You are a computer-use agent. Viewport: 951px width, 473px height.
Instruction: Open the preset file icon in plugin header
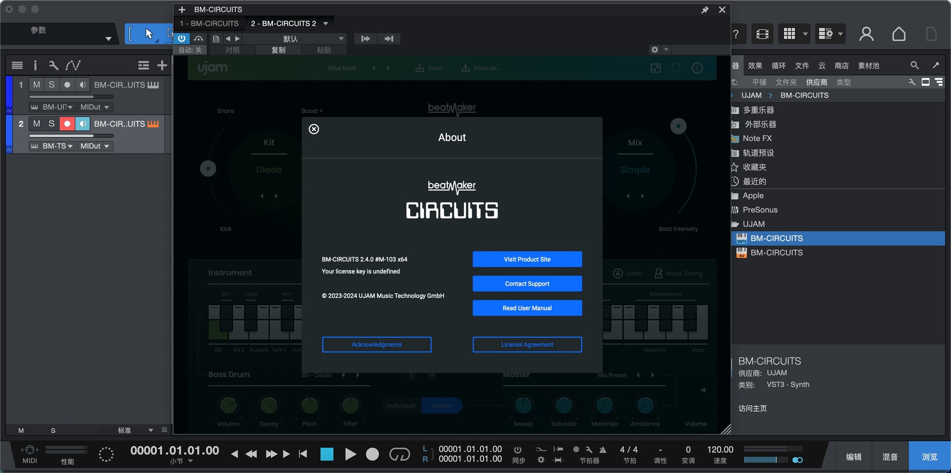pyautogui.click(x=216, y=39)
